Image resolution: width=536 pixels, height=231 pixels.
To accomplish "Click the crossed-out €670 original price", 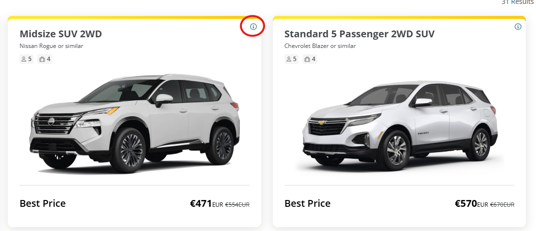I will pos(502,205).
